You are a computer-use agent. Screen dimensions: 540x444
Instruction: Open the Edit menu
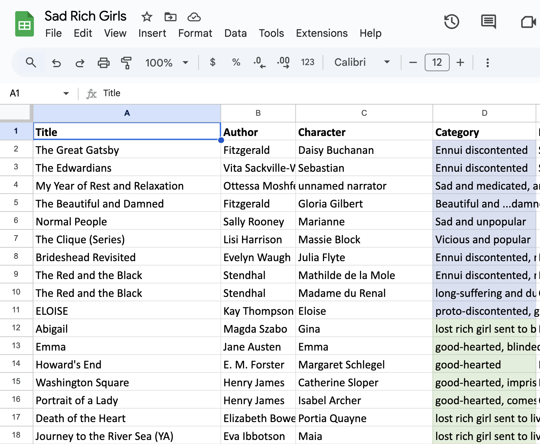83,33
